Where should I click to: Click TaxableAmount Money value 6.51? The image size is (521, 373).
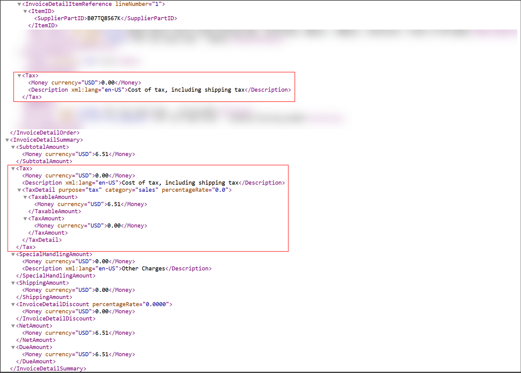(114, 204)
